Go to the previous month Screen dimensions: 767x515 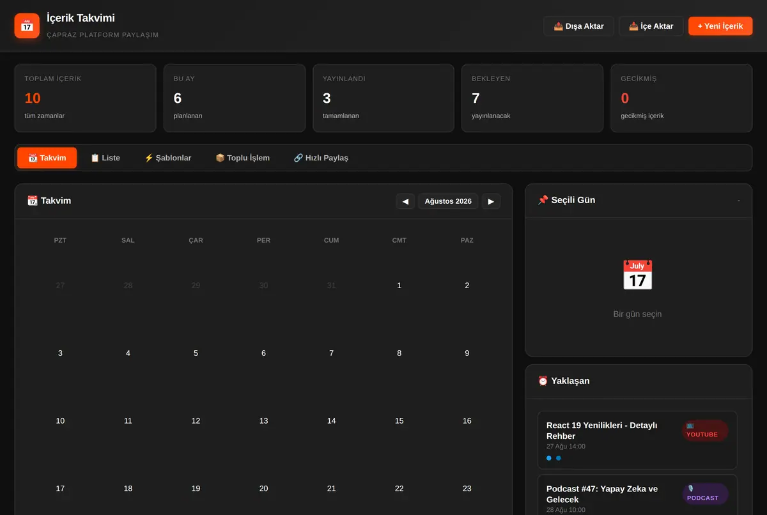click(405, 201)
